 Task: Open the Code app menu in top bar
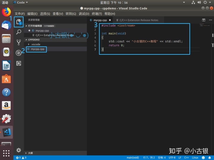point(21,2)
